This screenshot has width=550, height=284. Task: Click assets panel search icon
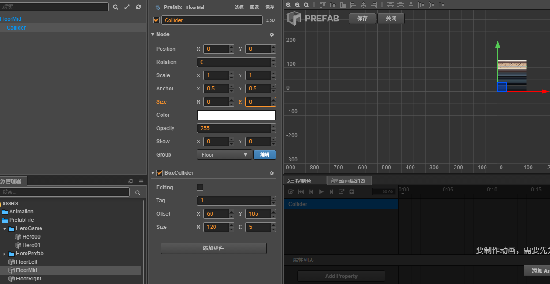point(138,193)
